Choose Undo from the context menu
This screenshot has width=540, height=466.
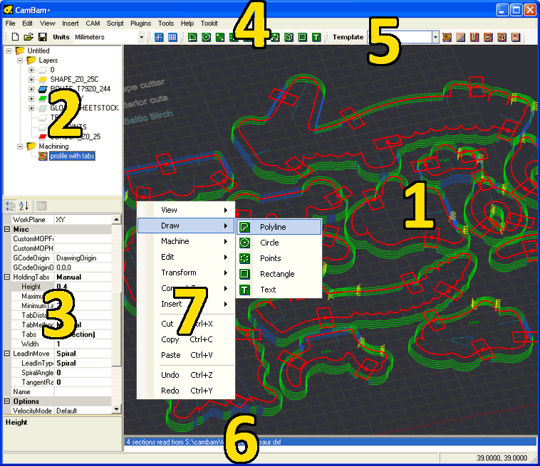click(186, 375)
